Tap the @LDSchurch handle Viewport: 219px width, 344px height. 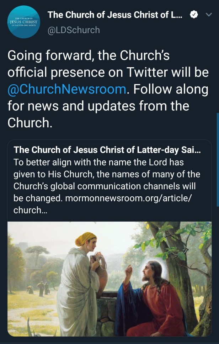click(74, 30)
